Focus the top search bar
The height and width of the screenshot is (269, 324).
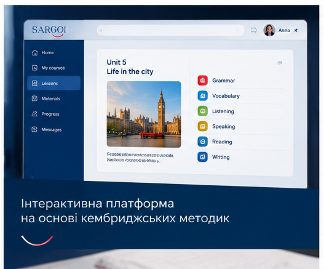point(170,30)
